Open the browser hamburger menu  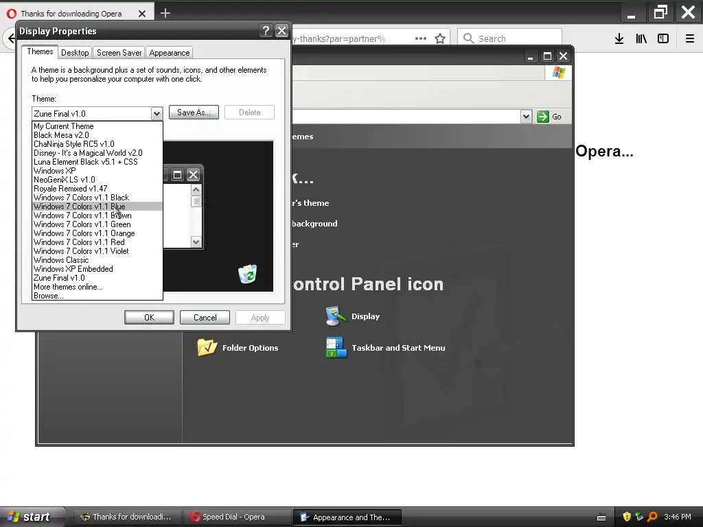click(x=690, y=38)
